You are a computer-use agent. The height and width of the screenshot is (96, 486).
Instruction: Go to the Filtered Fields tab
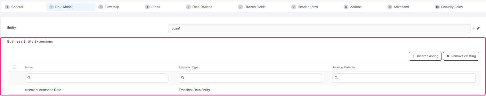255,7
